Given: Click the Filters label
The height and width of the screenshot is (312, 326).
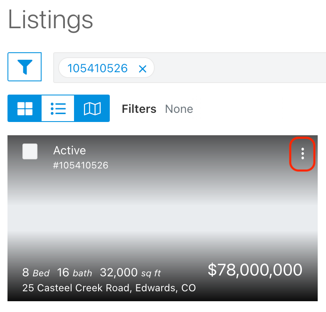Looking at the screenshot, I should click(x=139, y=109).
